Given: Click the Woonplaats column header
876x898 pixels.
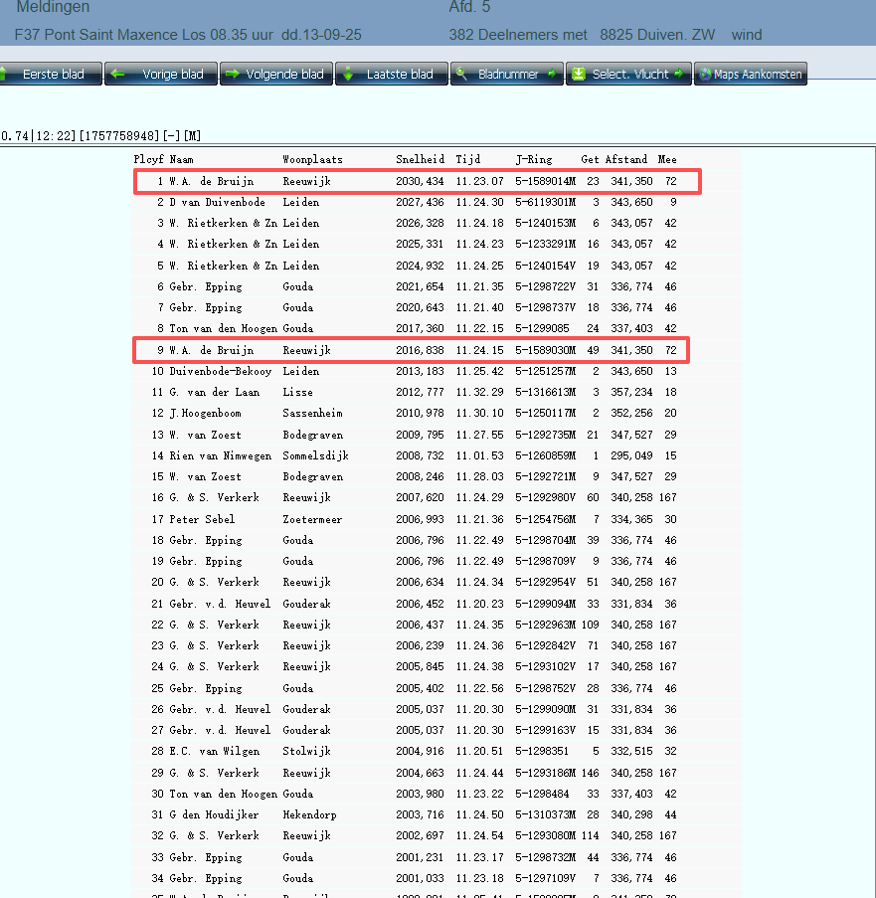Looking at the screenshot, I should click(313, 159).
